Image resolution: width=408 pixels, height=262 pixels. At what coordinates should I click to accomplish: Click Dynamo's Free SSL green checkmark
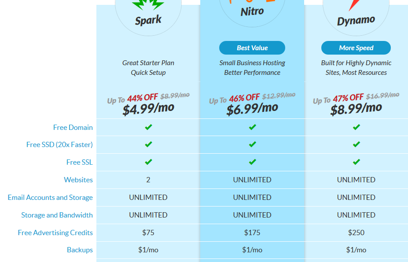pyautogui.click(x=356, y=162)
